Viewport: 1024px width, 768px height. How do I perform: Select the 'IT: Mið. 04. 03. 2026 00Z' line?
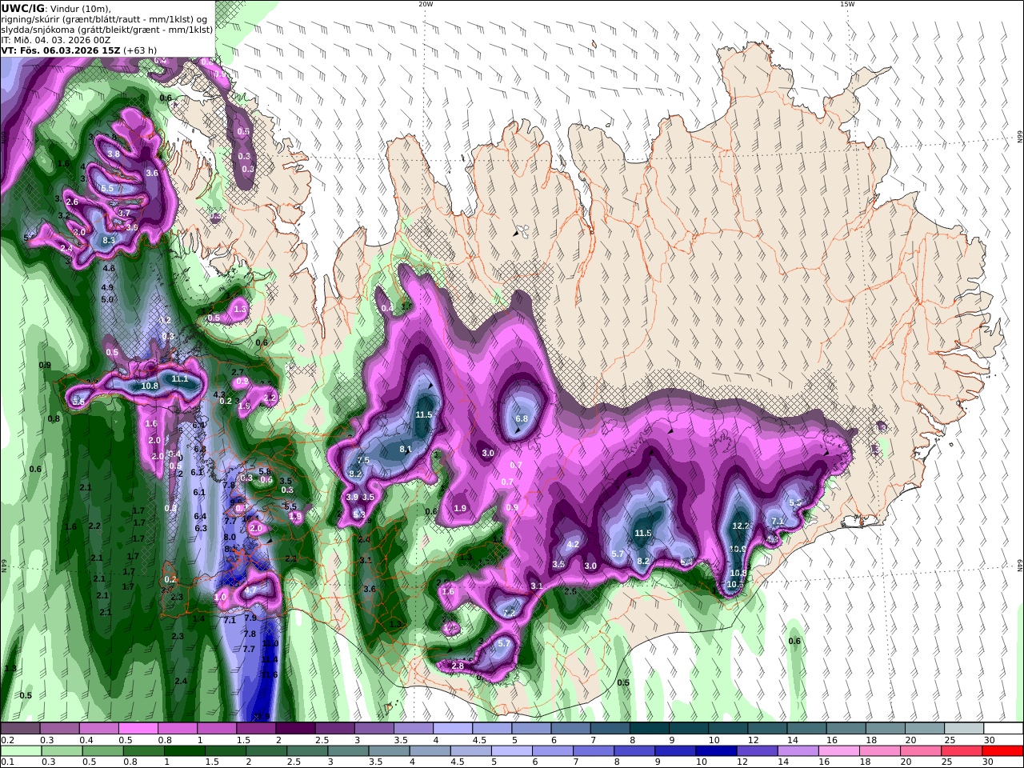tap(57, 39)
